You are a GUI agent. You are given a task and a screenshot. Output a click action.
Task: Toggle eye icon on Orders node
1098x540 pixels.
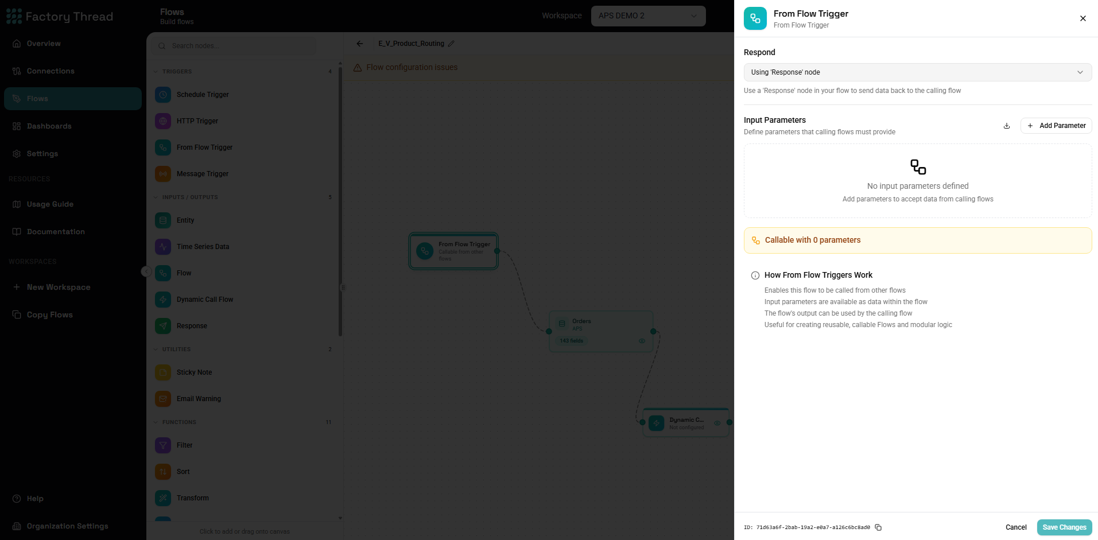coord(642,341)
